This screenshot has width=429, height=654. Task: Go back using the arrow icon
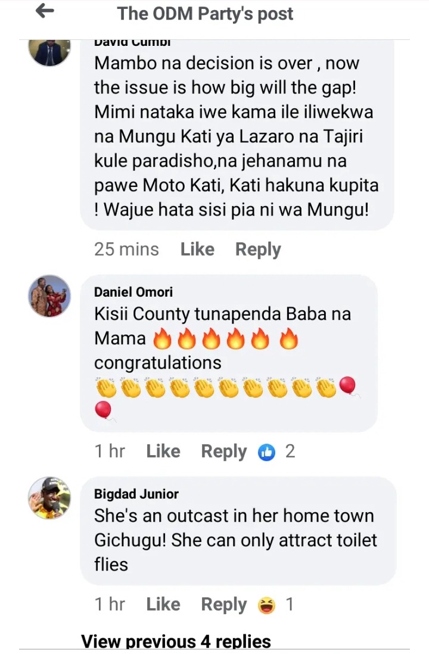pos(45,11)
